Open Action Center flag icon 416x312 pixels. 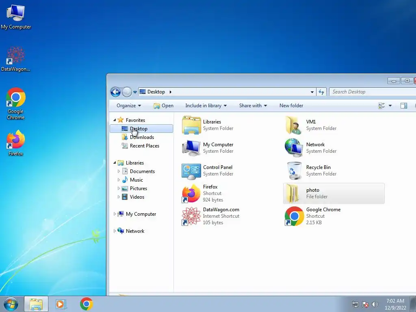coord(365,304)
